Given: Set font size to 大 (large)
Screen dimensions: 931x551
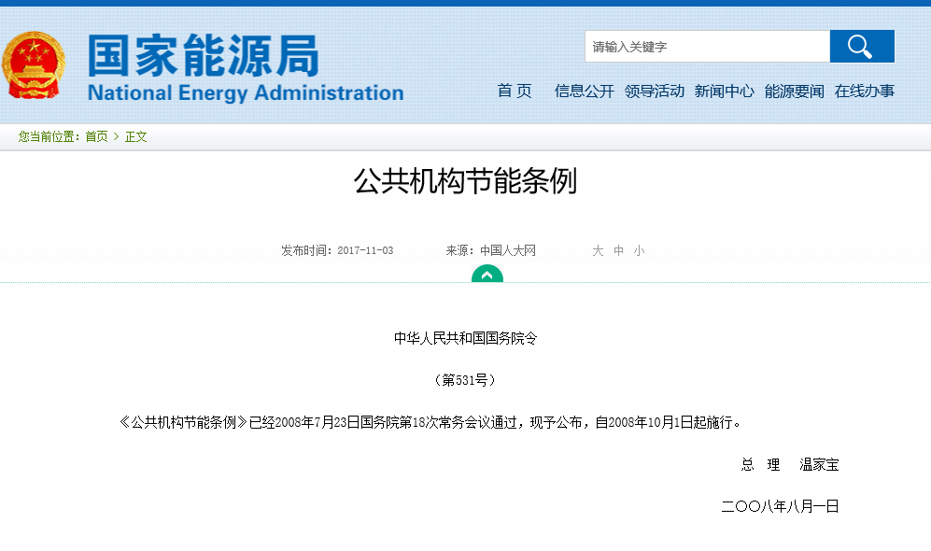Looking at the screenshot, I should (x=598, y=251).
